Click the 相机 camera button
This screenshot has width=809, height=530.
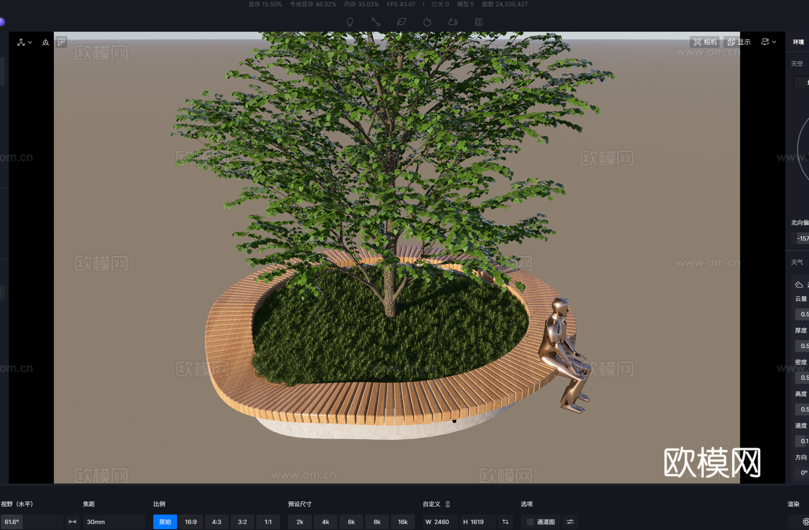705,42
